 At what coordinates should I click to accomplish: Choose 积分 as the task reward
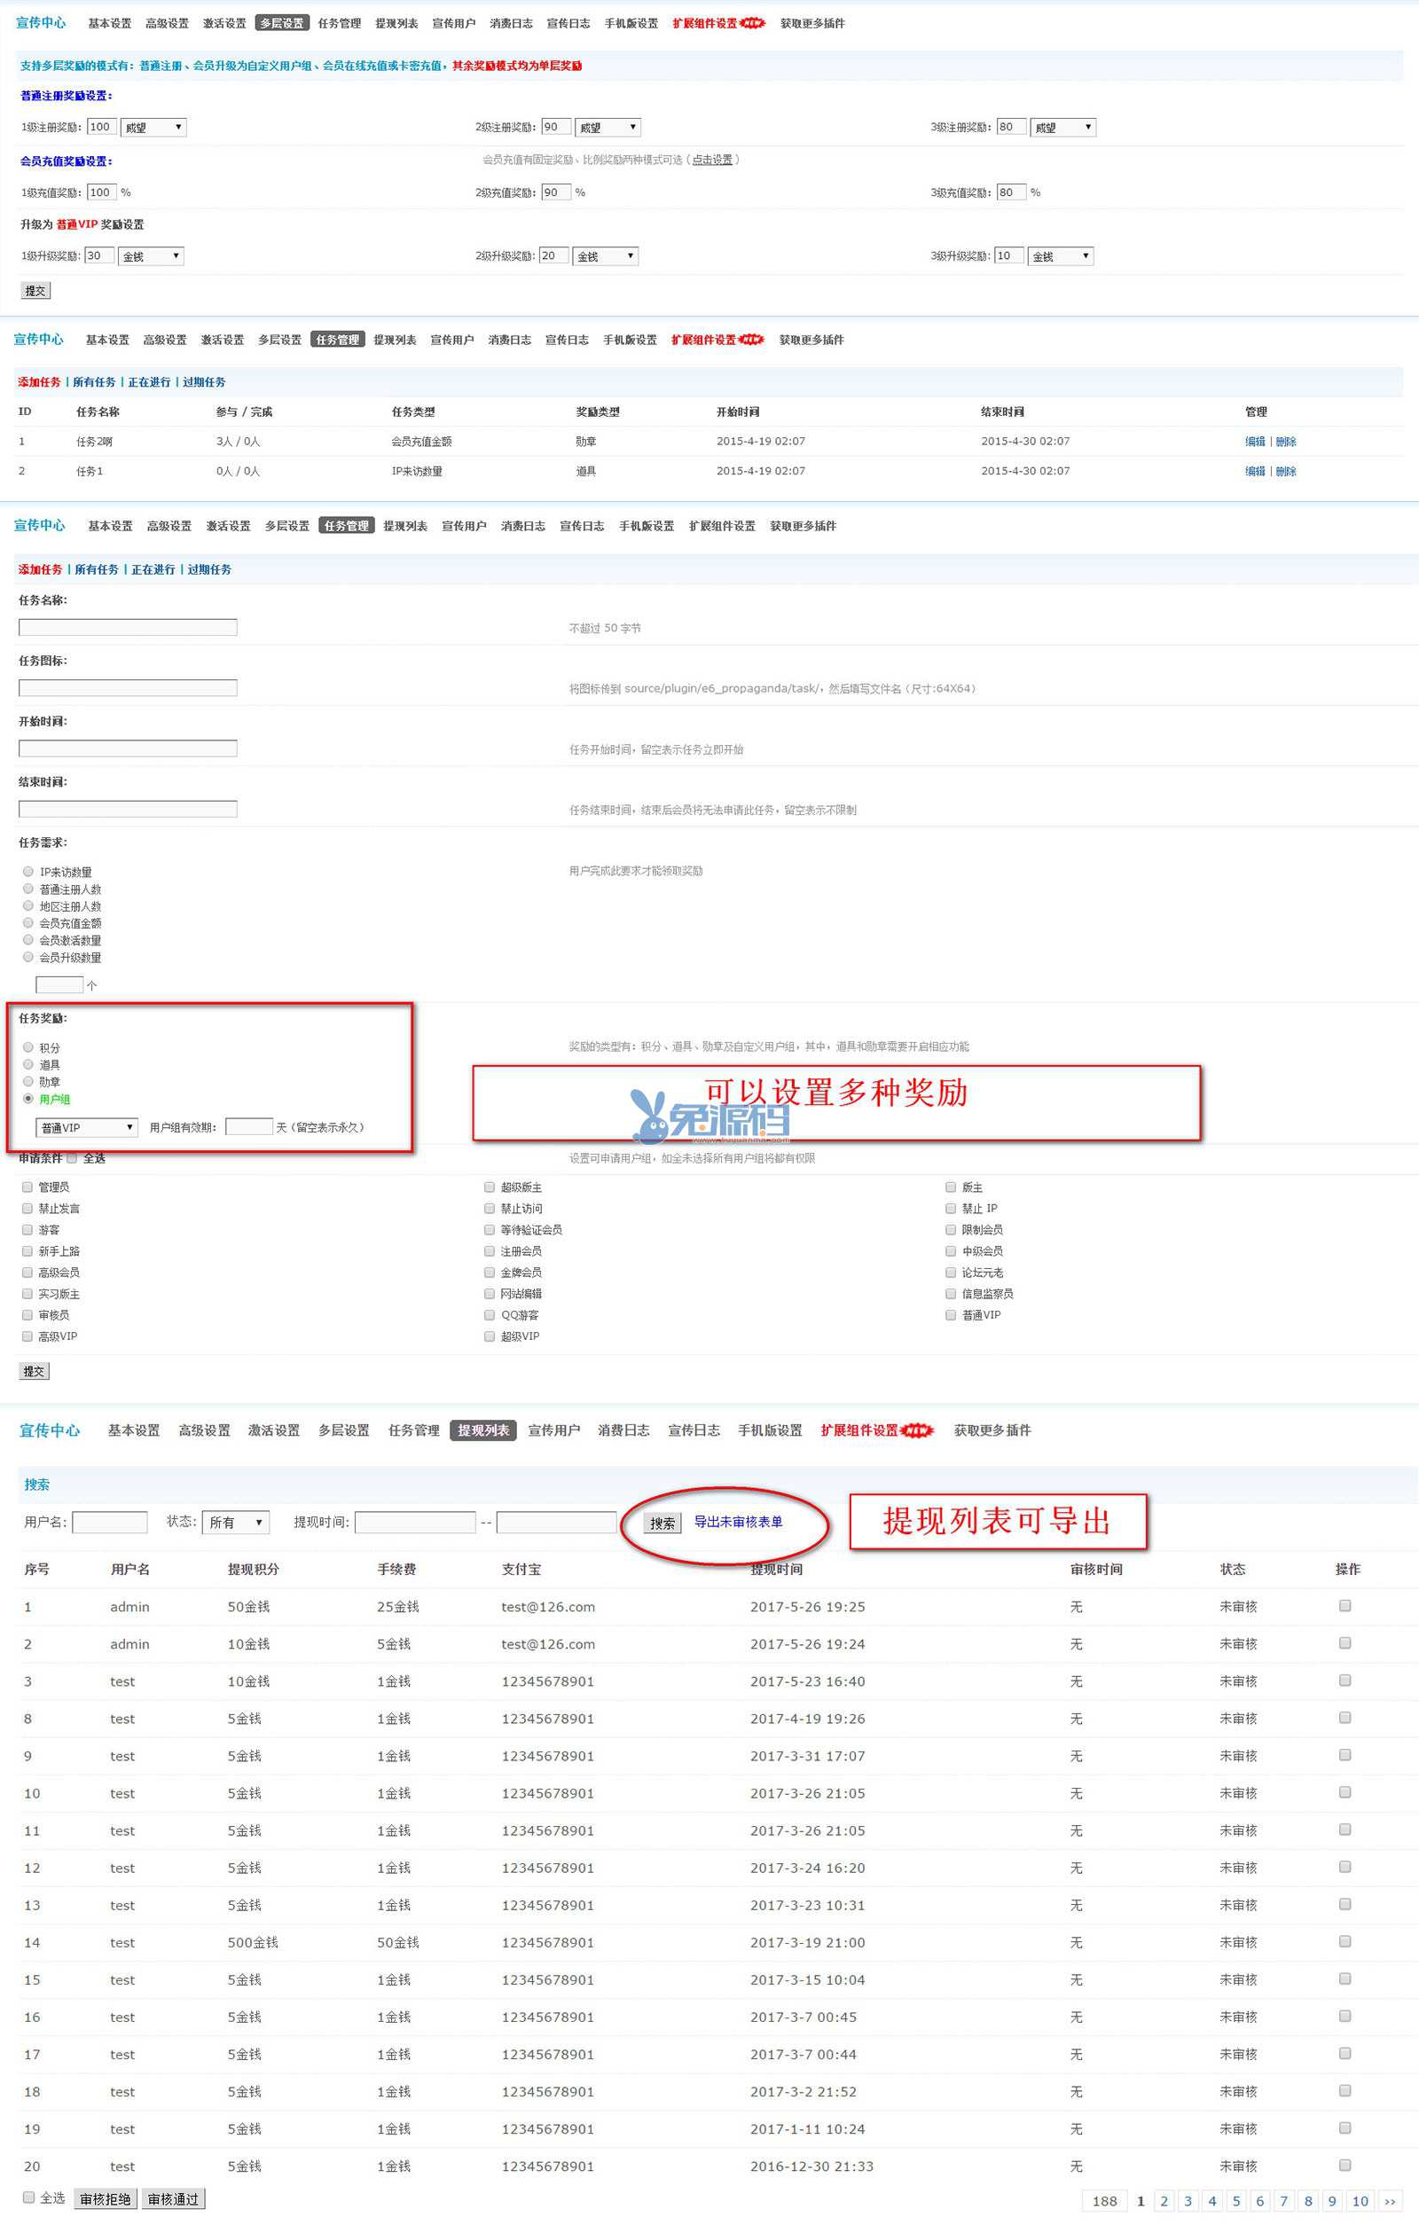tap(27, 1047)
